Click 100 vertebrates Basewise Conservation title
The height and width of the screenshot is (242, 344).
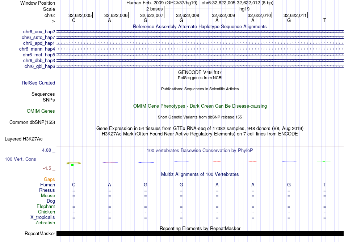[x=200, y=151]
